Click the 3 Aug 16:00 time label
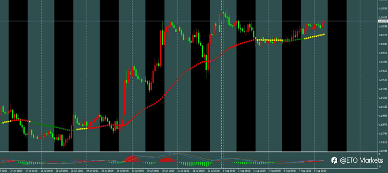The height and width of the screenshot is (173, 388). pyautogui.click(x=260, y=170)
